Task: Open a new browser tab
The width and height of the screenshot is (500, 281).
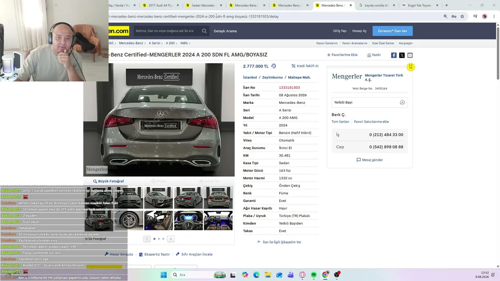Action: (x=446, y=5)
